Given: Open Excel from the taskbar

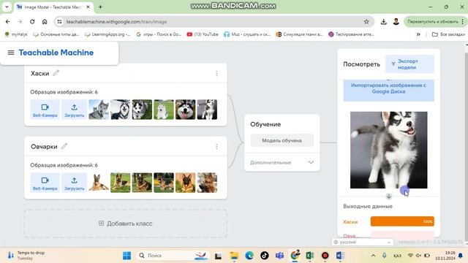Looking at the screenshot, I should (x=310, y=256).
